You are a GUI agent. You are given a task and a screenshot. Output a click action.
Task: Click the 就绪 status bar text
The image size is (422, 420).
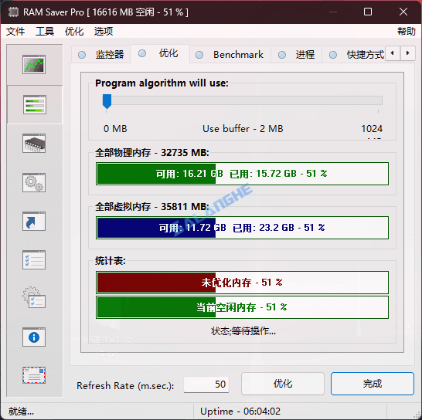tap(21, 412)
